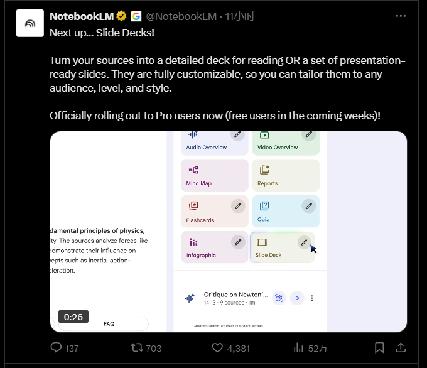The height and width of the screenshot is (368, 427).
Task: Click edit pencil on Slide Deck tile
Action: point(304,242)
